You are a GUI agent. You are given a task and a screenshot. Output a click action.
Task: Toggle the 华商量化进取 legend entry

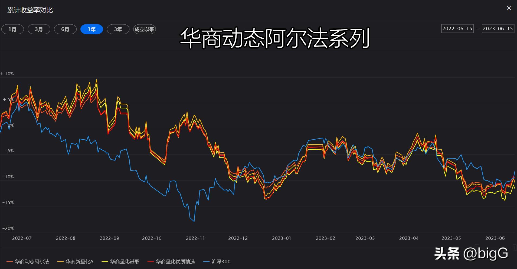coord(125,262)
